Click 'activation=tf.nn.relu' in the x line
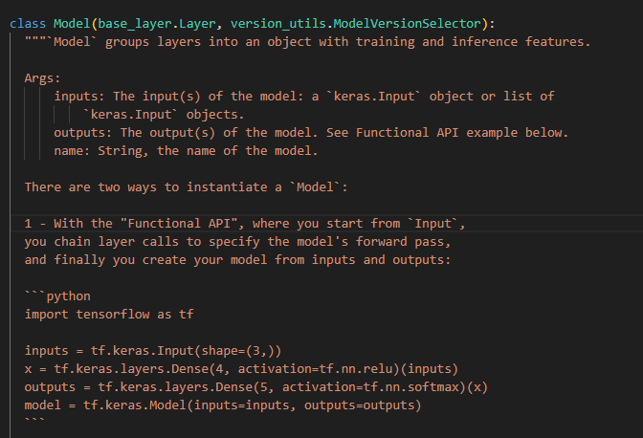The width and height of the screenshot is (643, 438). 315,369
